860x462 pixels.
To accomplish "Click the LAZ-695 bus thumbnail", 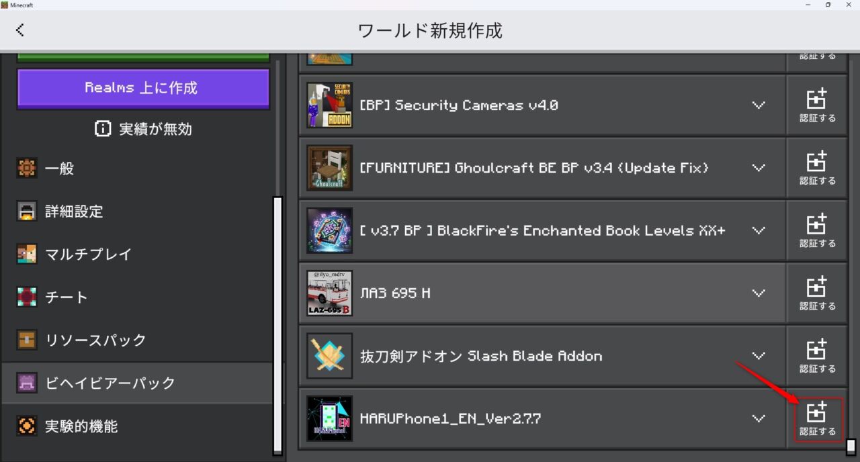I will [329, 293].
